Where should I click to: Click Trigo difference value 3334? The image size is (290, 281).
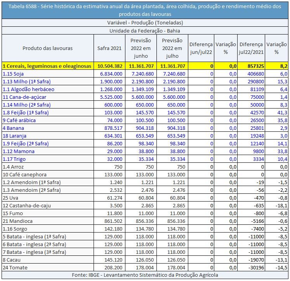click(x=259, y=159)
